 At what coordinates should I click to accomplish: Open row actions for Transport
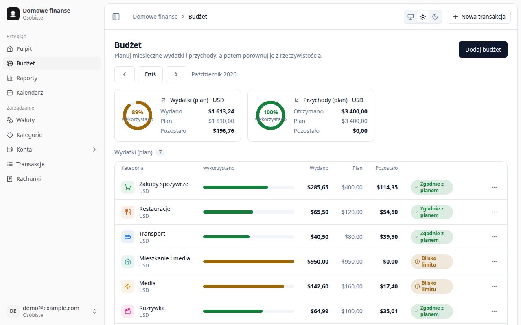pyautogui.click(x=494, y=237)
